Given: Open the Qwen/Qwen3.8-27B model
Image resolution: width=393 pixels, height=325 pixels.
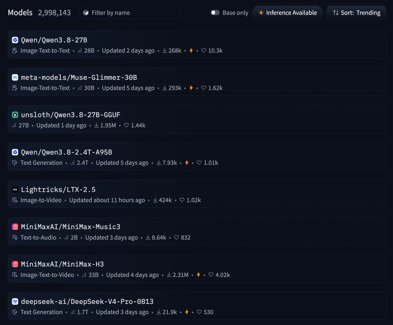Looking at the screenshot, I should tap(54, 40).
